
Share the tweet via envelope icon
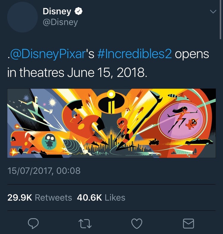point(189,223)
